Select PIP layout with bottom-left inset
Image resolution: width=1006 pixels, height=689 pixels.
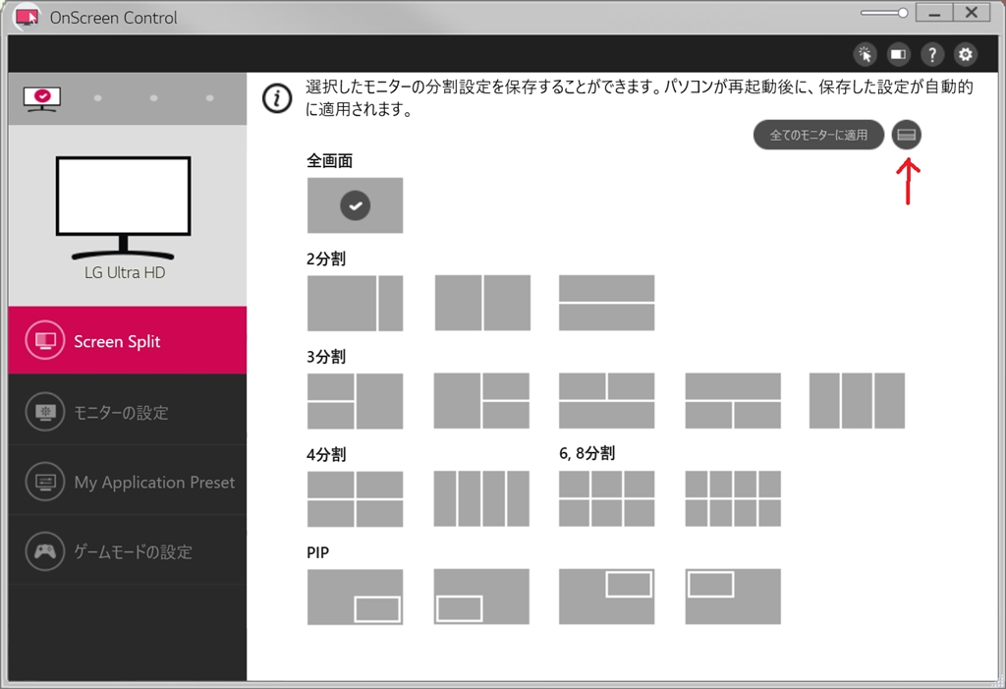(x=481, y=597)
